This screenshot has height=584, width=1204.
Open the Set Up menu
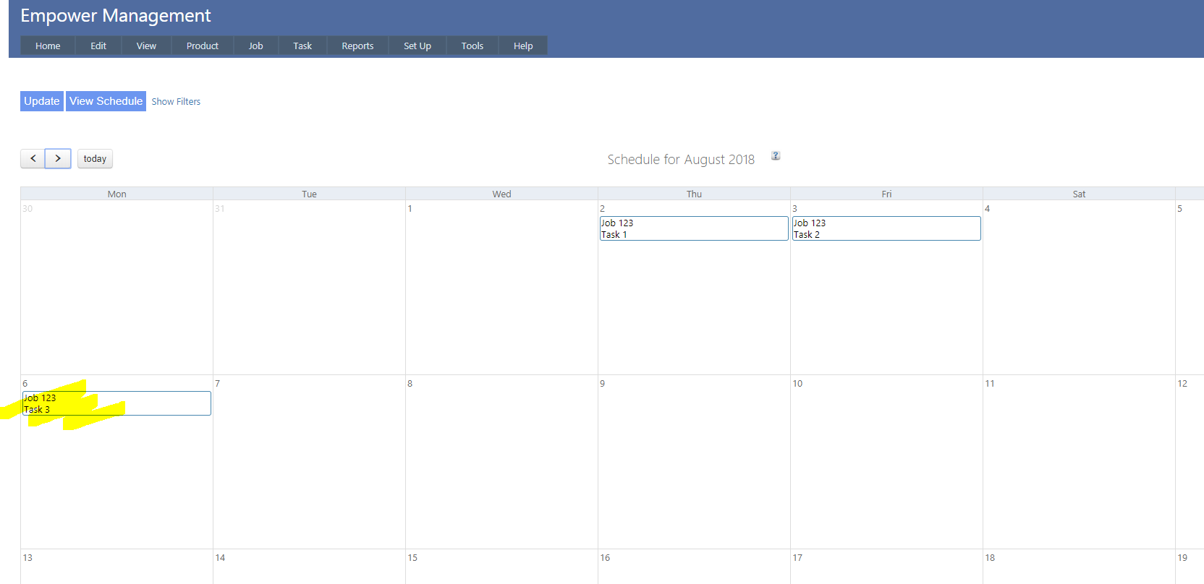[417, 46]
